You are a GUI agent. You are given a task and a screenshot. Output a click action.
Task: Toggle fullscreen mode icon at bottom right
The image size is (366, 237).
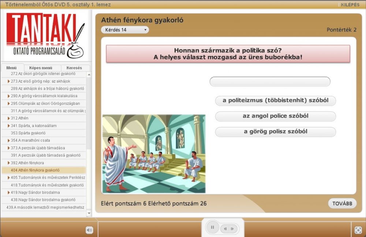pos(358,230)
